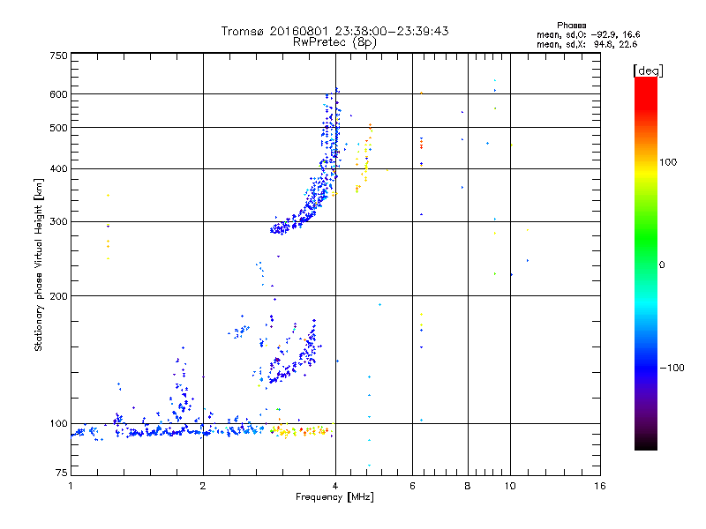Select the 'mean, sd,O: -92.9, 16.6' line
Image resolution: width=706 pixels, height=529 pixels.
pos(588,34)
